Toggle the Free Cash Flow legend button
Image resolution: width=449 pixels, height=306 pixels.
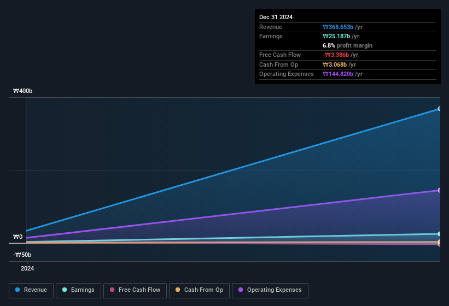(x=135, y=290)
